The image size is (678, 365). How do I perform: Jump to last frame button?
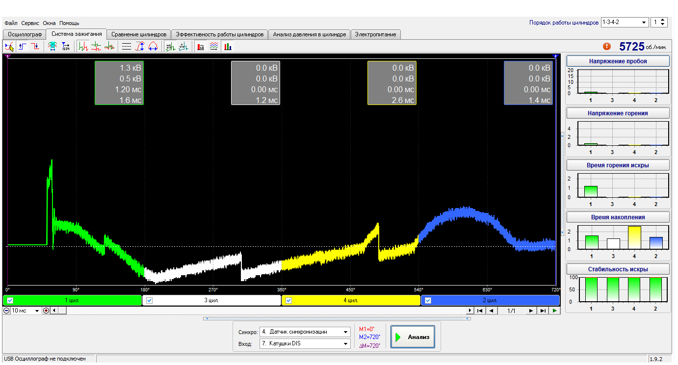[543, 311]
